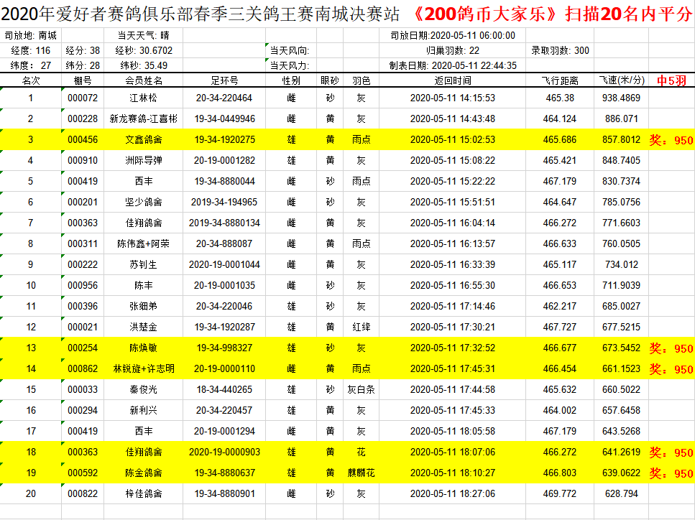Select the 奖：950 cell in 陈焕敏 row
The image size is (695, 520).
click(x=671, y=348)
